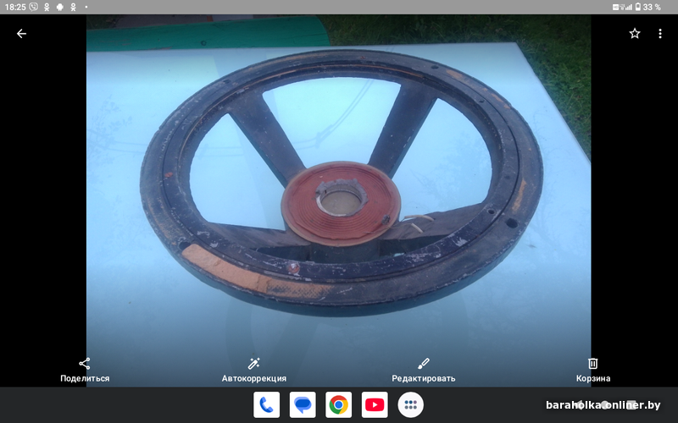This screenshot has height=423, width=678.
Task: Tap the battery status icon
Action: [638, 7]
